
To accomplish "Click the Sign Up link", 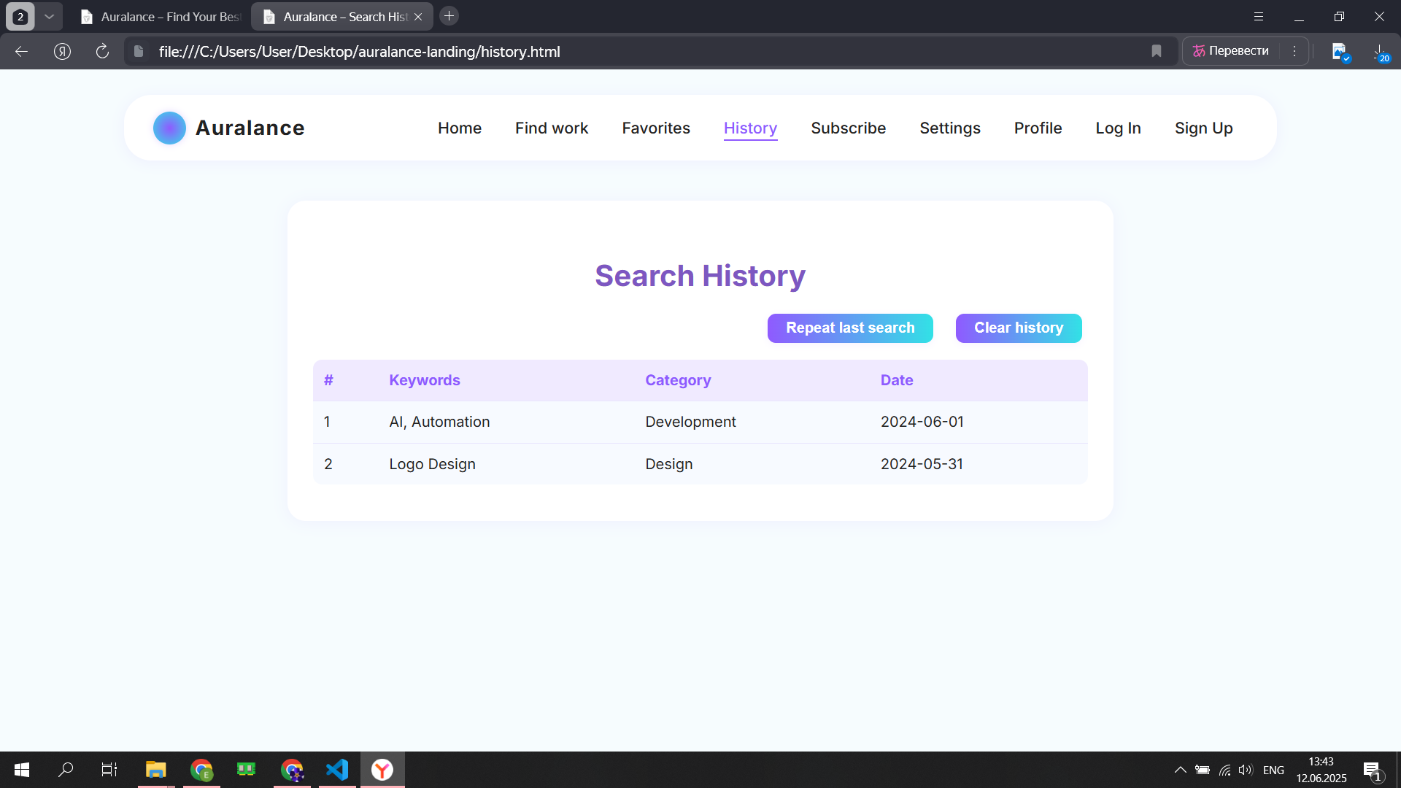I will (x=1203, y=128).
